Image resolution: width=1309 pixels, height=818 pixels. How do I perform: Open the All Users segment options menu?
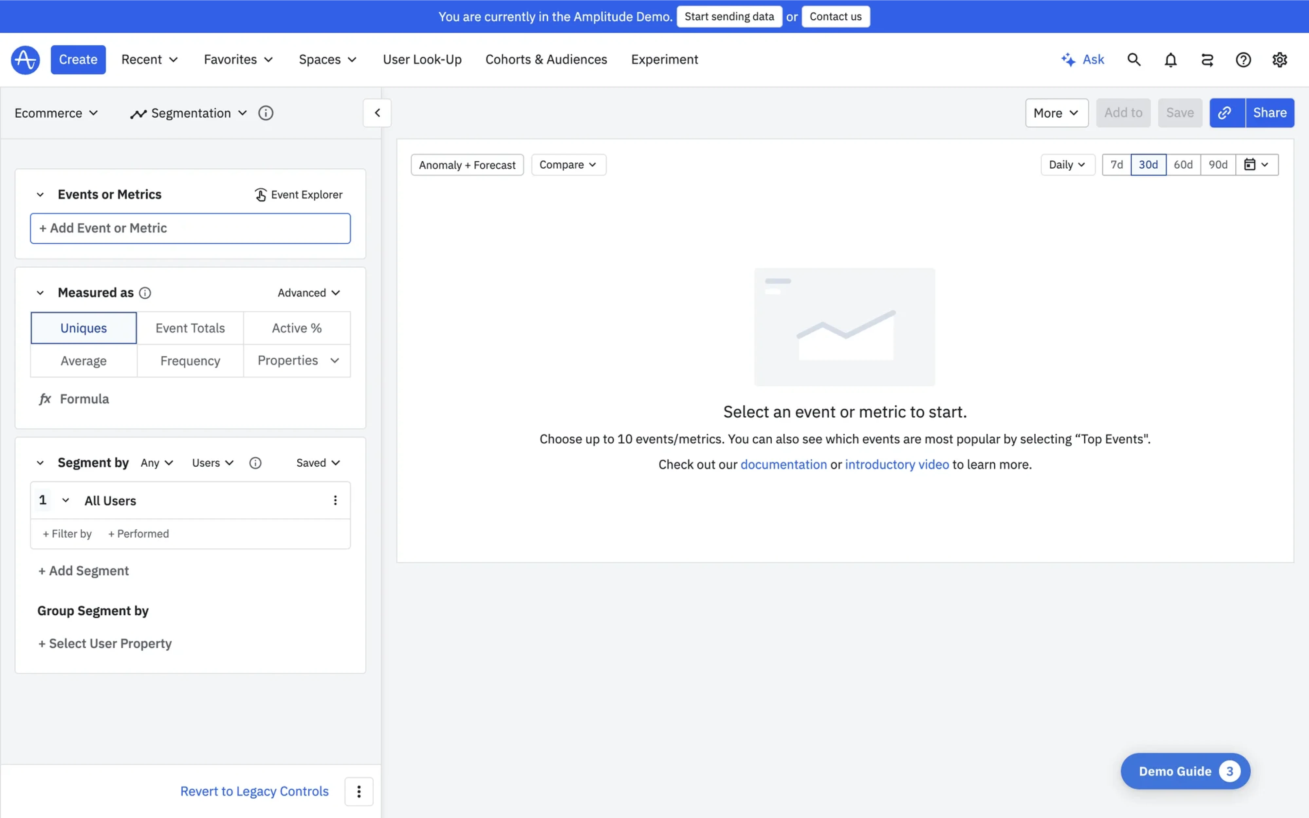click(335, 500)
